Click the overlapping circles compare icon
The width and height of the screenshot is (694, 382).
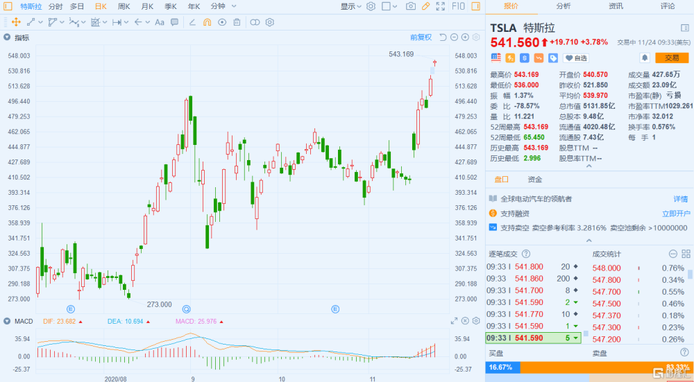pos(255,22)
